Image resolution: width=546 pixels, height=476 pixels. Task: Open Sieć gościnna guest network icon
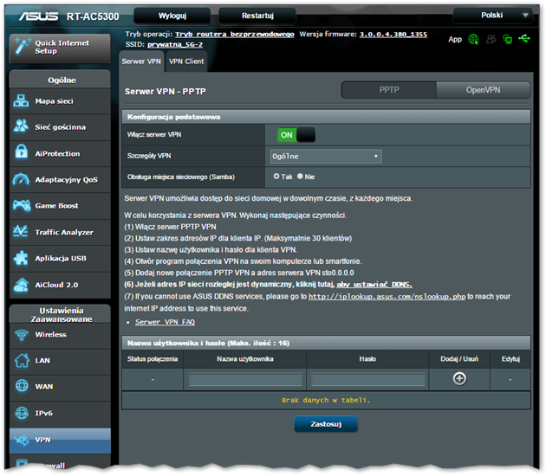pyautogui.click(x=21, y=126)
